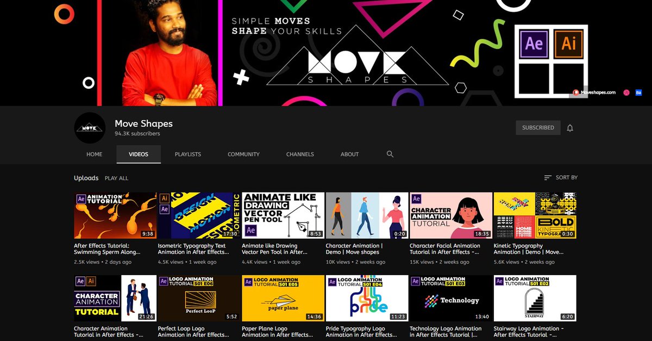Screen dimensions: 652x341
Task: Click '4.5K views • 1 week ago' text
Action: coord(187,262)
